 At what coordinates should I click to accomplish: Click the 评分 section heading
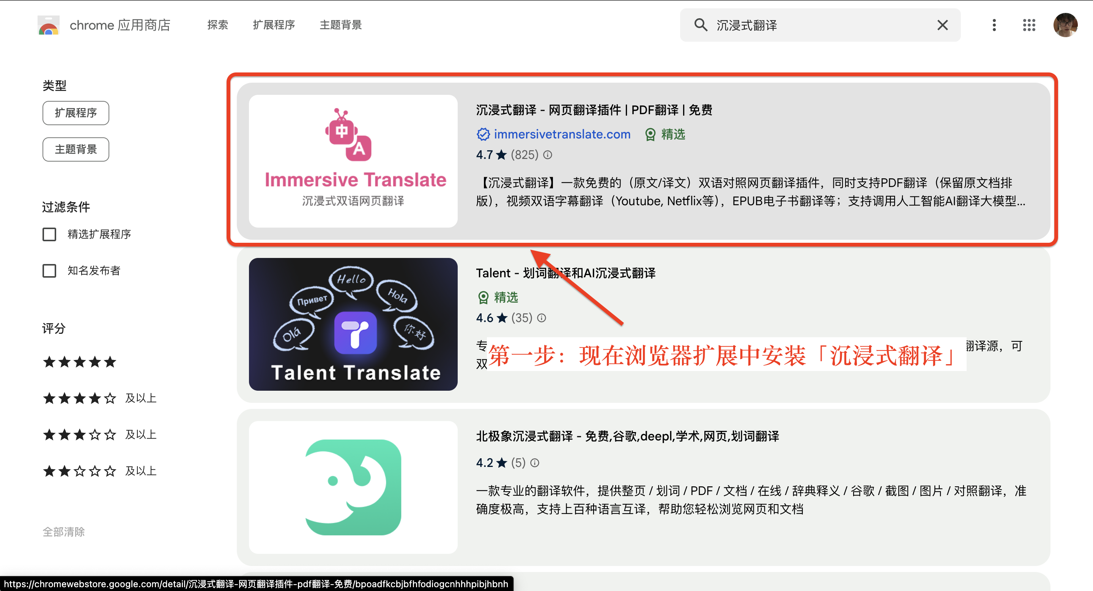(54, 329)
